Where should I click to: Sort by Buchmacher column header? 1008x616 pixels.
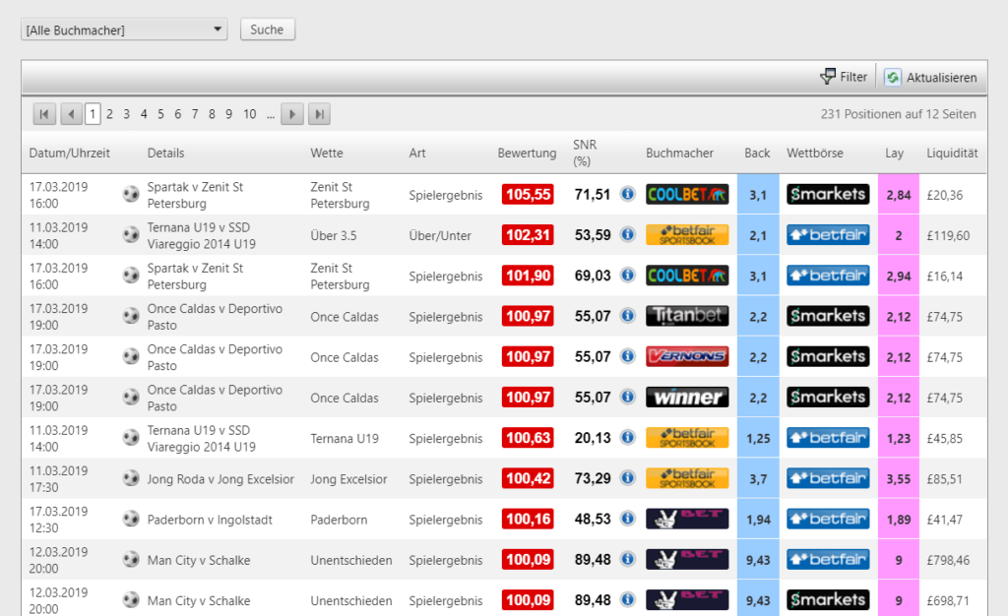[679, 153]
